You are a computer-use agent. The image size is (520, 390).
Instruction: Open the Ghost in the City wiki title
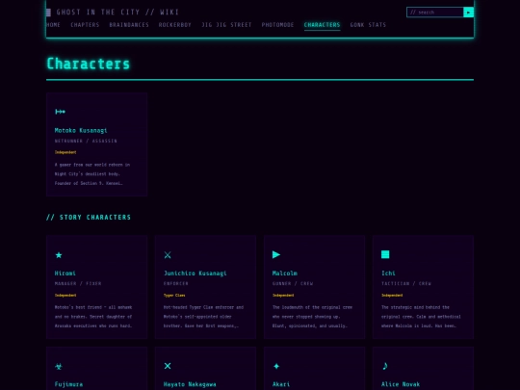pos(117,13)
